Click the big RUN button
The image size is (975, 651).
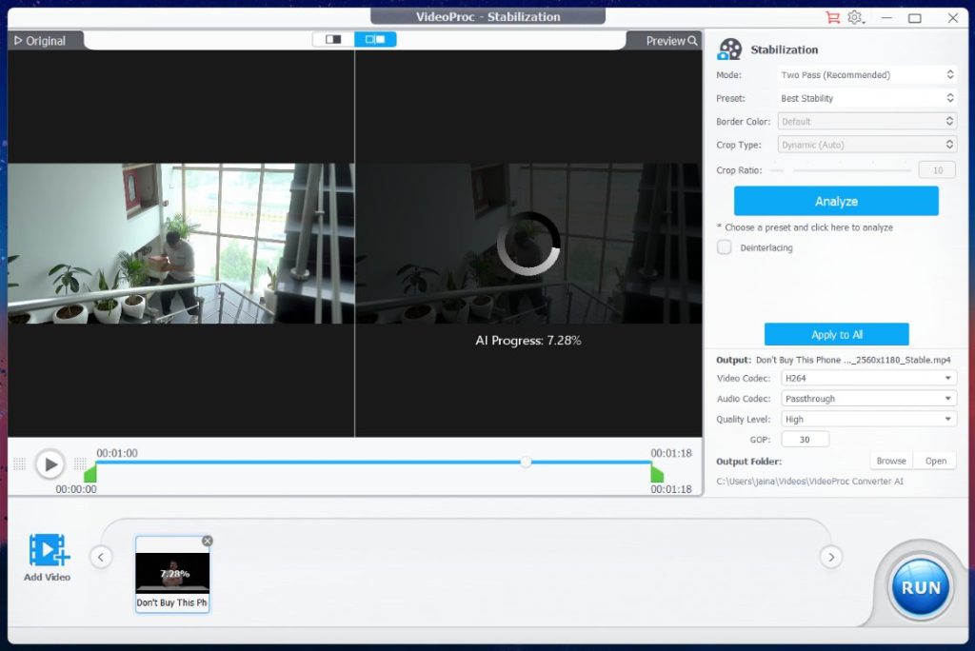tap(921, 587)
